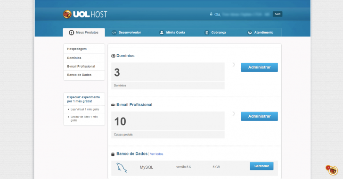The image size is (343, 179).
Task: Click the globe icon next to Domínios heading
Action: click(x=113, y=56)
